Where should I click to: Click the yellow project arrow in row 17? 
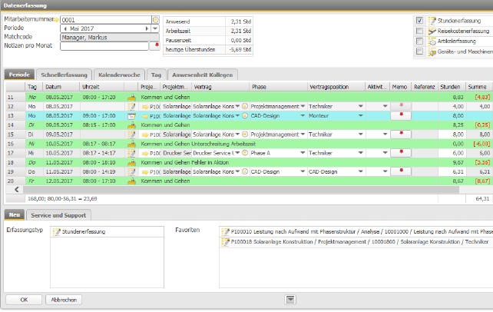145,154
